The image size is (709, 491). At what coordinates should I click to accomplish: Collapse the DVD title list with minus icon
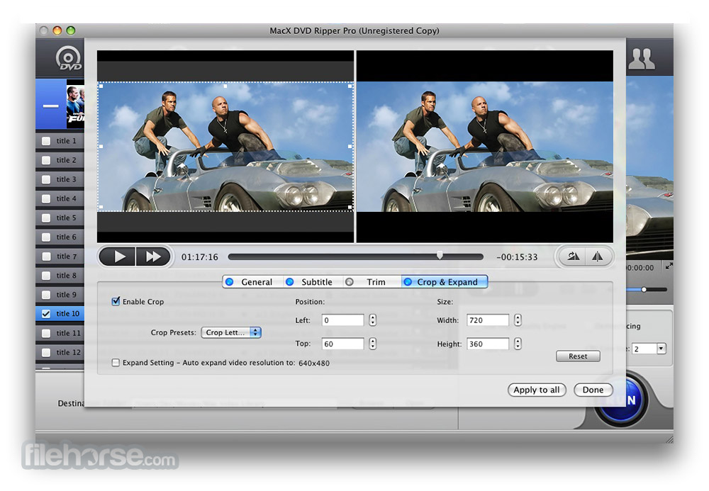pos(50,106)
